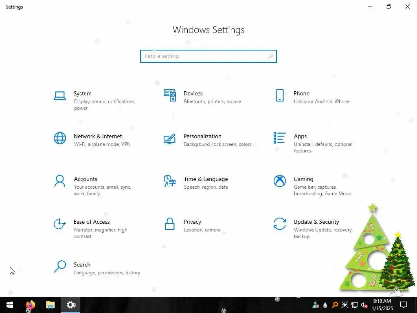
Task: Click 'Speech, region, date' description
Action: (x=206, y=187)
